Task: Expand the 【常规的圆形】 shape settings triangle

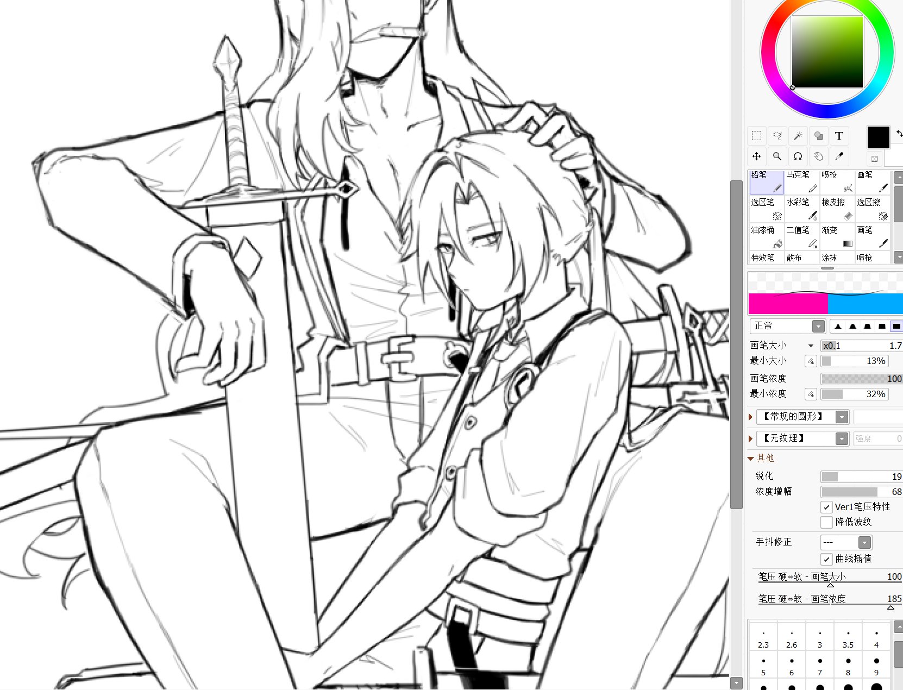Action: (x=751, y=417)
